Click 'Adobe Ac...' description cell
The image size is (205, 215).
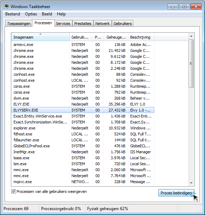(x=140, y=45)
